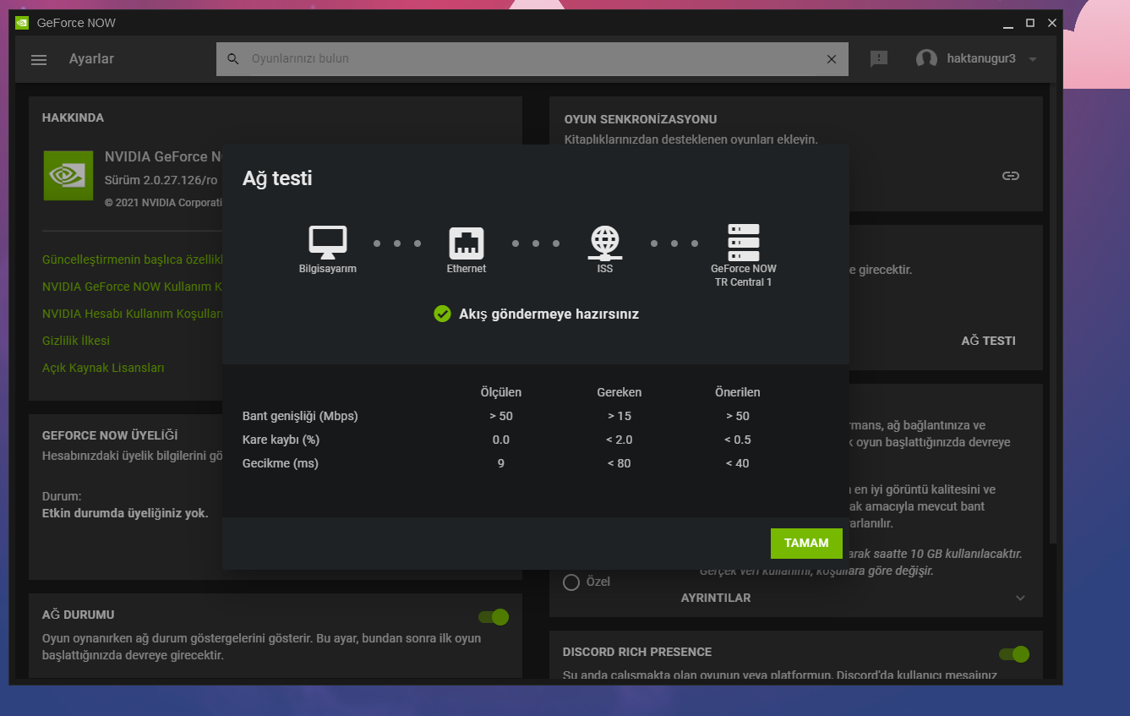Open NVIDIA GeForce NOW Kullanım link
The height and width of the screenshot is (716, 1130).
coord(133,287)
